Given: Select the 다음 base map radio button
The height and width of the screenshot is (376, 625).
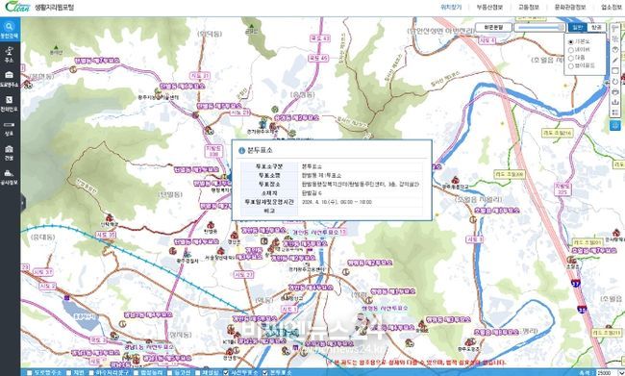Looking at the screenshot, I should 570,58.
